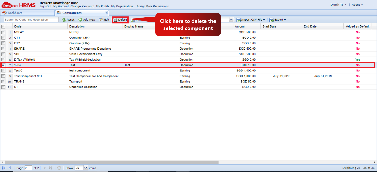Click the July 01,2019 start date cell
Screen dimensions: 377x172
(x=281, y=76)
